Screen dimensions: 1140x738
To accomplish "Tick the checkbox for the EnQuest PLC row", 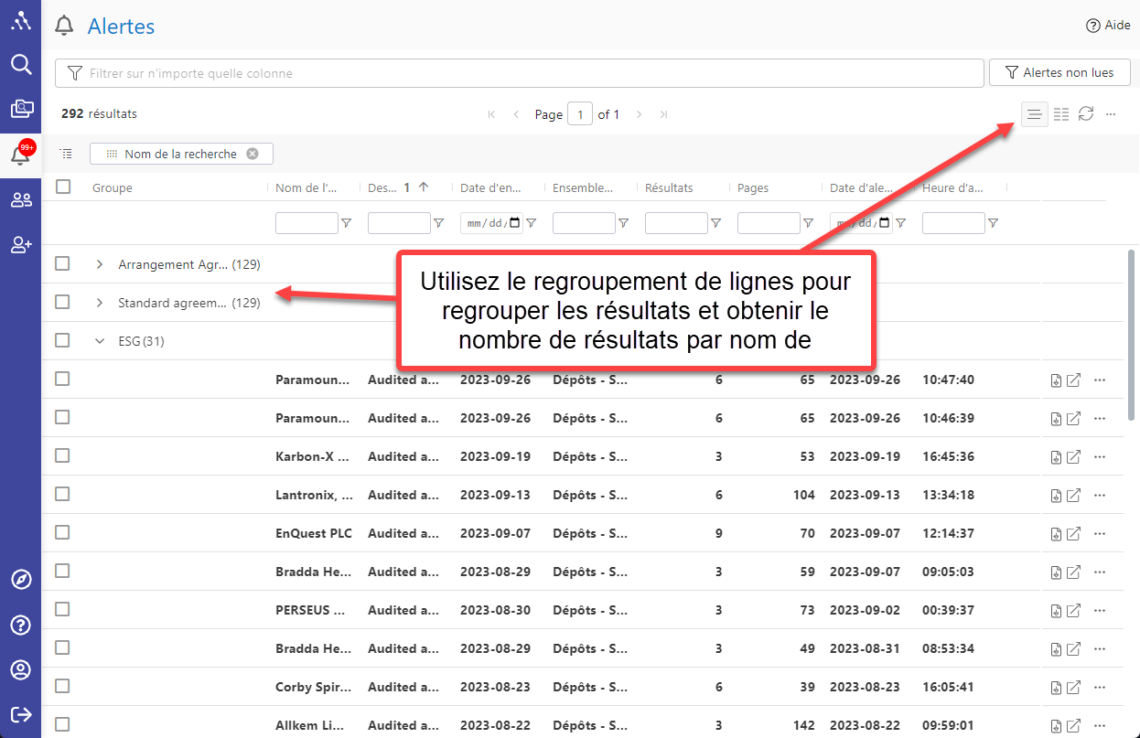I will (62, 532).
